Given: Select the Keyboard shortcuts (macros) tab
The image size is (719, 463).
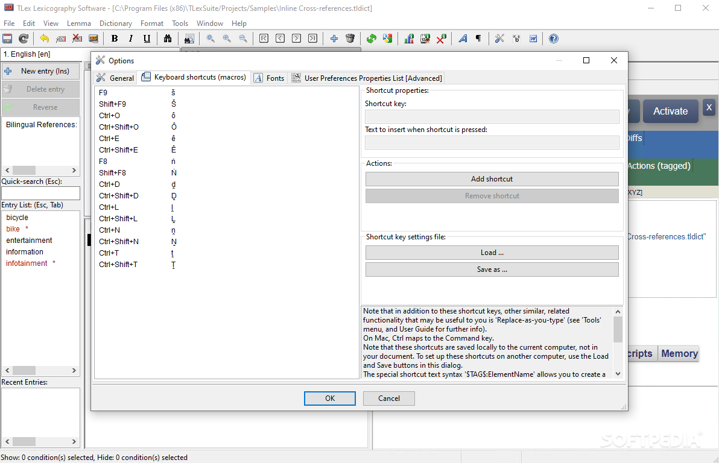Looking at the screenshot, I should (x=194, y=77).
